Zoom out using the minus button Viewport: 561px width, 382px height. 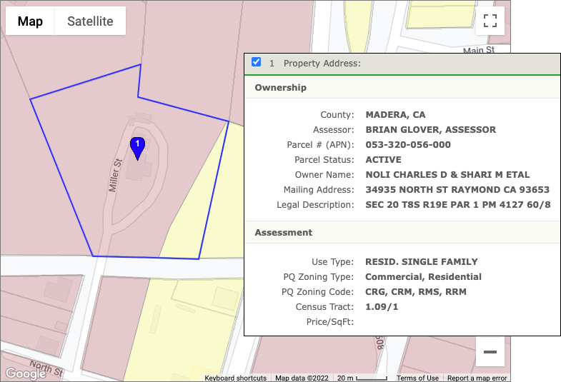[490, 352]
